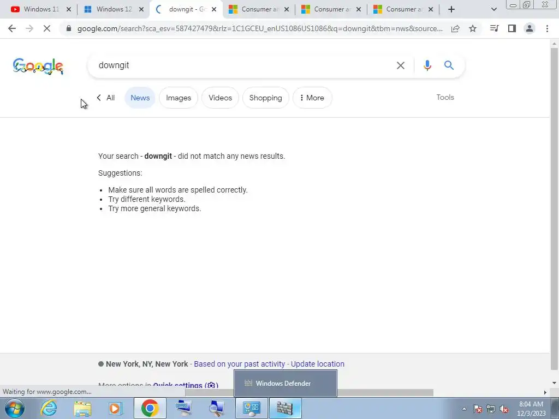The width and height of the screenshot is (559, 419).
Task: Open Windows Explorer folder in taskbar
Action: click(82, 408)
